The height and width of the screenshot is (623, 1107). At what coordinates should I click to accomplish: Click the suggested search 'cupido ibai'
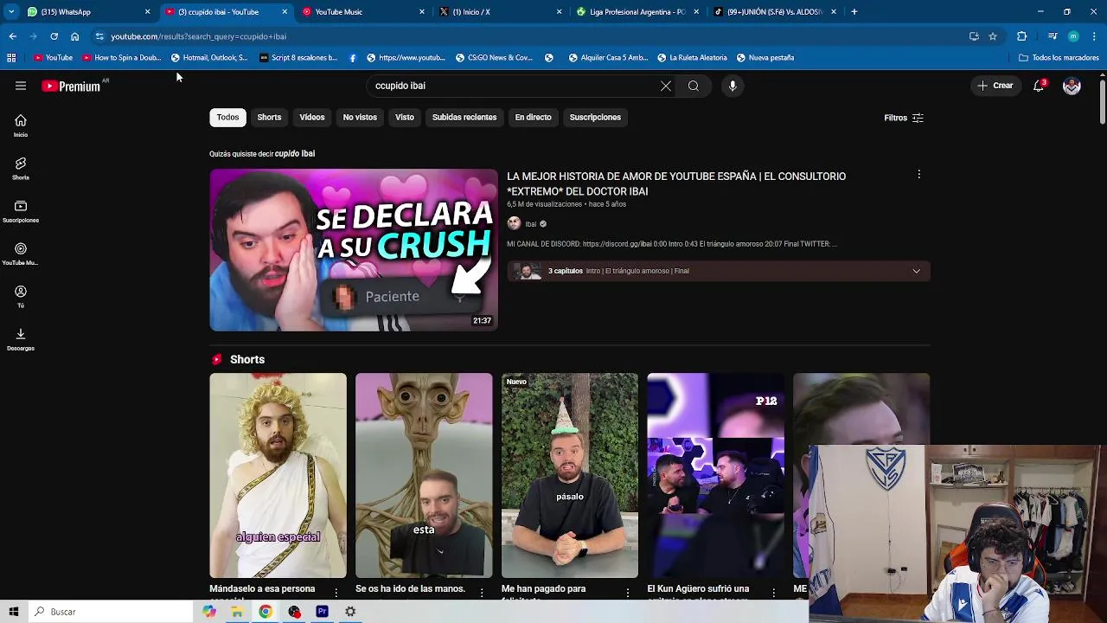click(x=295, y=153)
